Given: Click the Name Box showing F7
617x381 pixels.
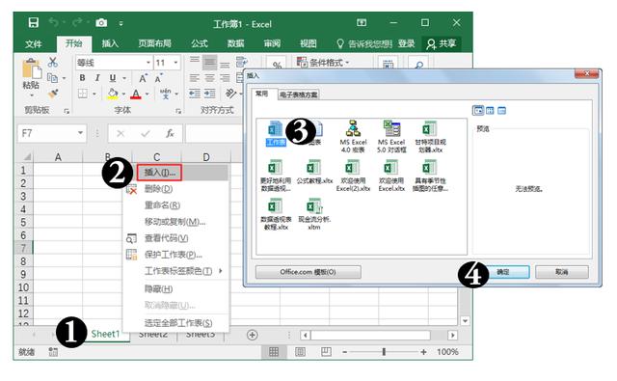Looking at the screenshot, I should click(x=51, y=133).
